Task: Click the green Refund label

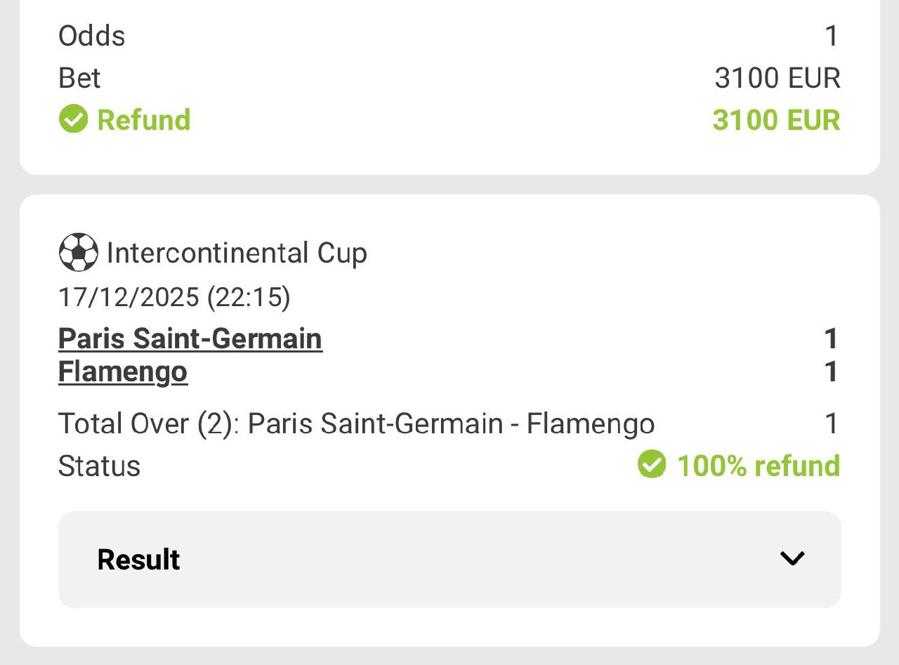Action: pyautogui.click(x=143, y=119)
